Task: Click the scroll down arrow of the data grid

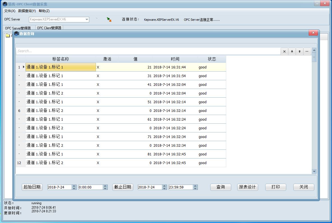Action: tap(314, 171)
